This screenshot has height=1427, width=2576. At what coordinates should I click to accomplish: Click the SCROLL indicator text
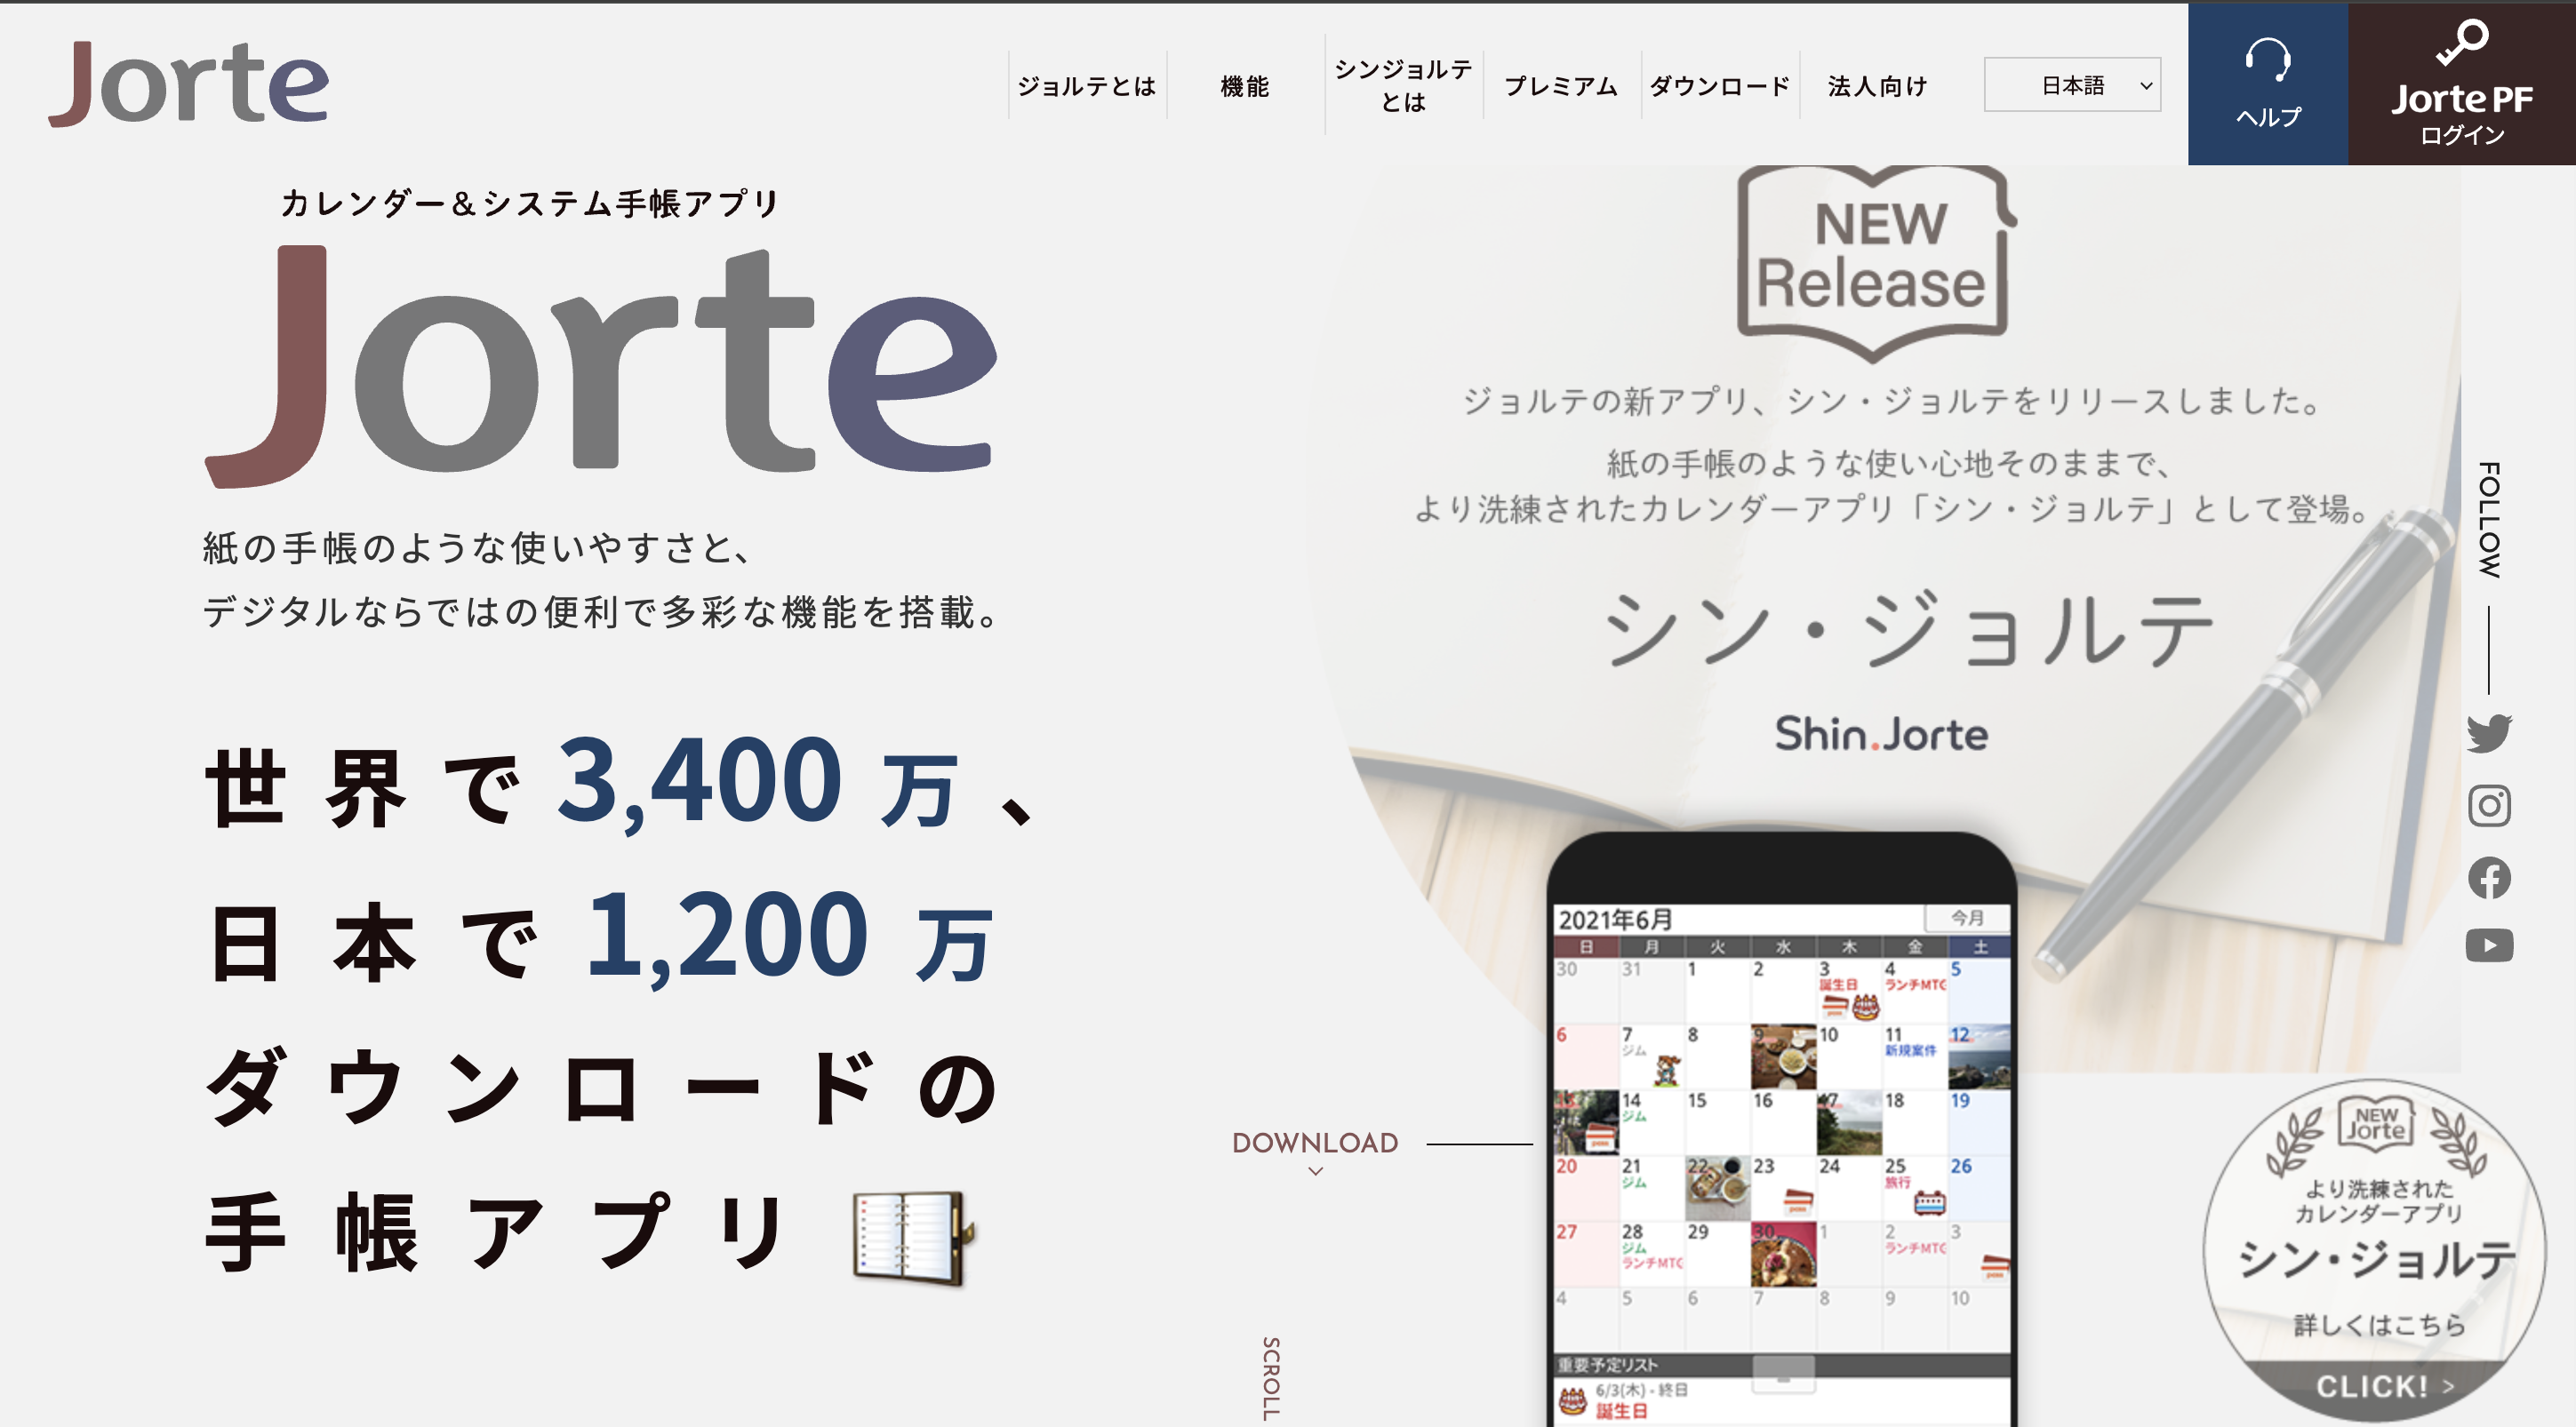(x=1271, y=1379)
